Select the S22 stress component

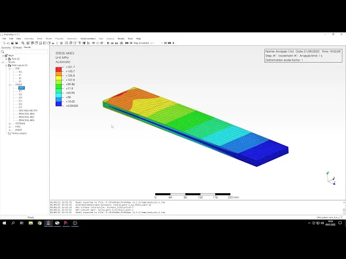21,94
